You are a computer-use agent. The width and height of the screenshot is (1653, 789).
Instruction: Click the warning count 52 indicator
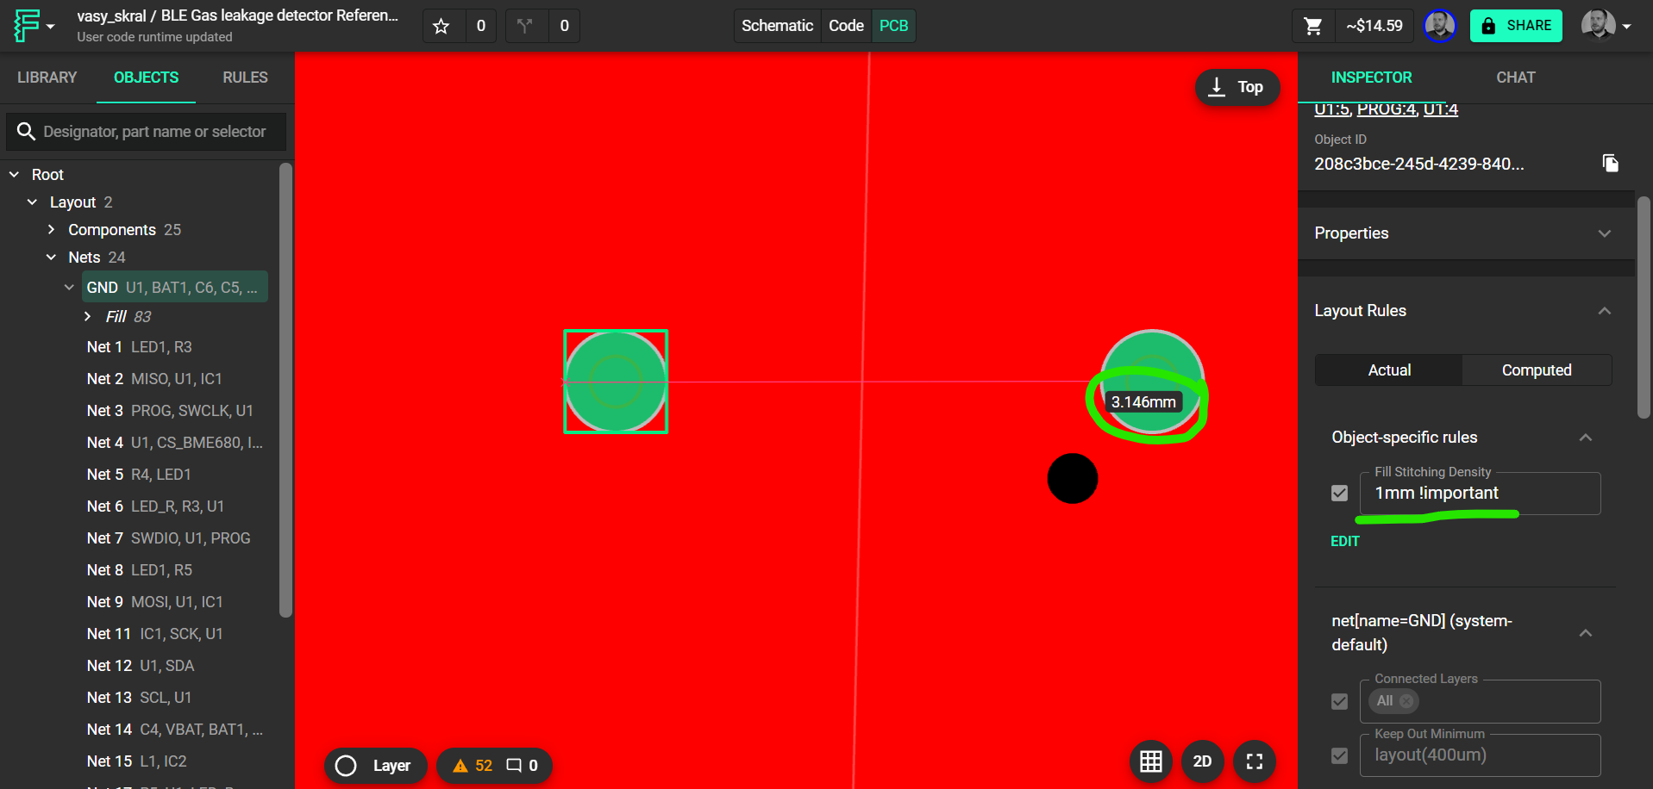473,766
